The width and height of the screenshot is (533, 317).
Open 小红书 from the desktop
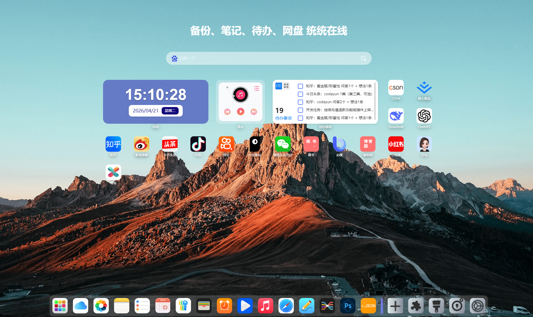(x=396, y=144)
